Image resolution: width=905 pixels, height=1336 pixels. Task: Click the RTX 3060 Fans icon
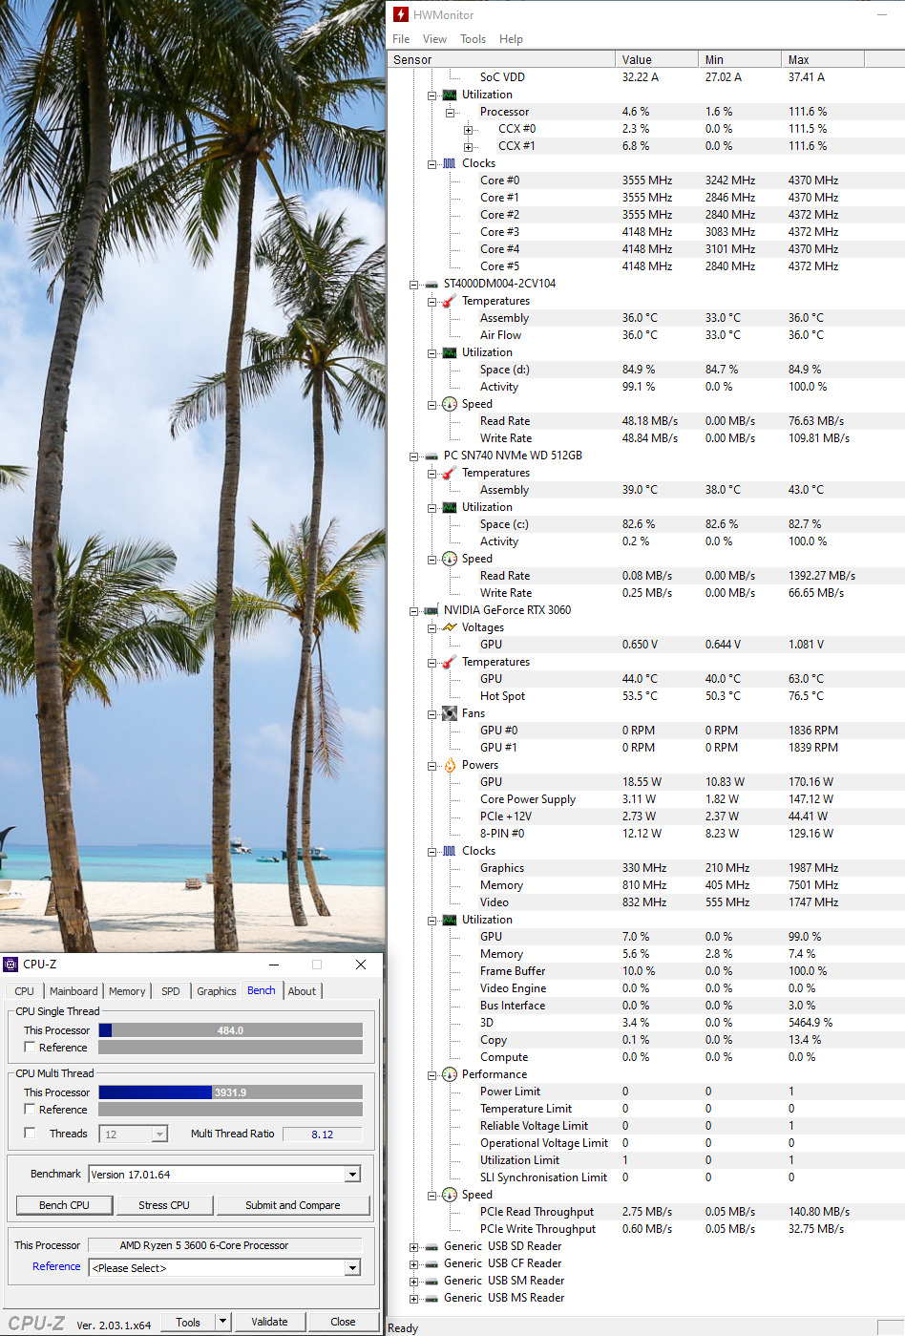click(450, 713)
